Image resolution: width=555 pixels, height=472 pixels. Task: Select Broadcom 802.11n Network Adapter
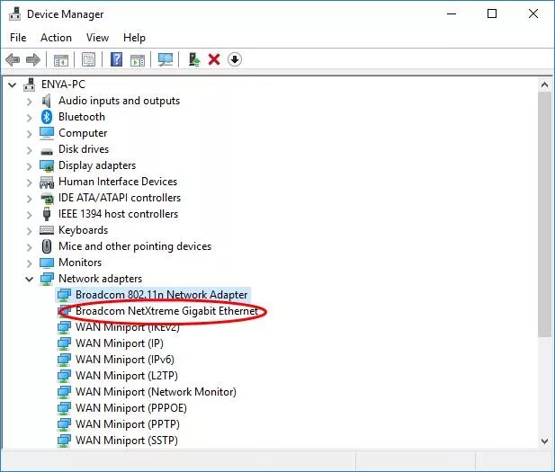tap(161, 295)
